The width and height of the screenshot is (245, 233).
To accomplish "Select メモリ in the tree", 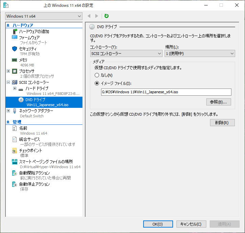I will [x=23, y=60].
